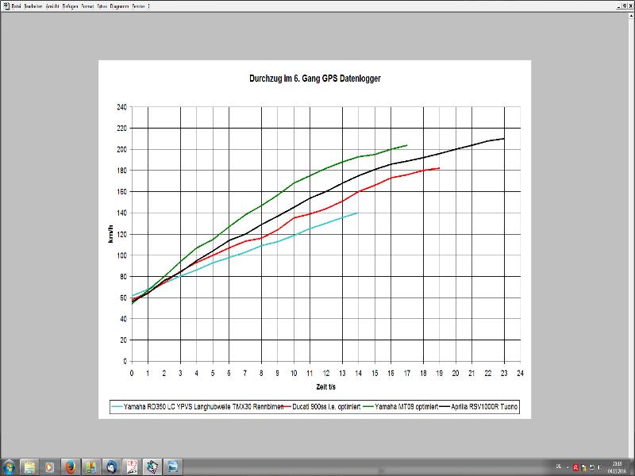Launch Windows Media Player from taskbar

point(49,466)
